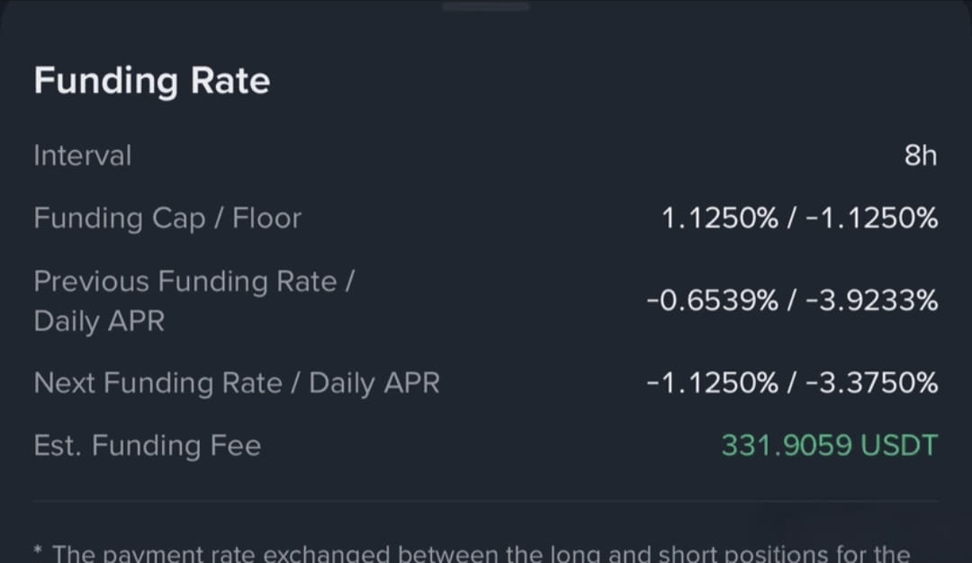972x563 pixels.
Task: Select the -3.9233% previous daily APR
Action: pos(871,301)
